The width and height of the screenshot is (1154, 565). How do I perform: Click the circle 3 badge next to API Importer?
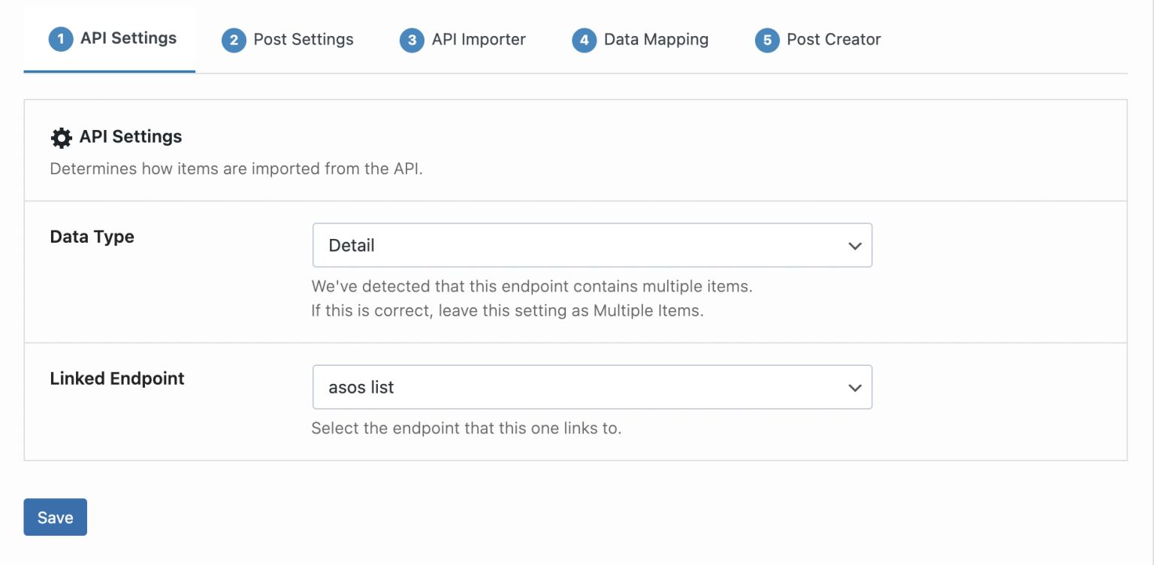pyautogui.click(x=412, y=40)
